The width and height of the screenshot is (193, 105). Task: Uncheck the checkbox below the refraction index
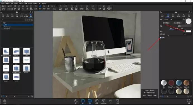[x=161, y=38]
